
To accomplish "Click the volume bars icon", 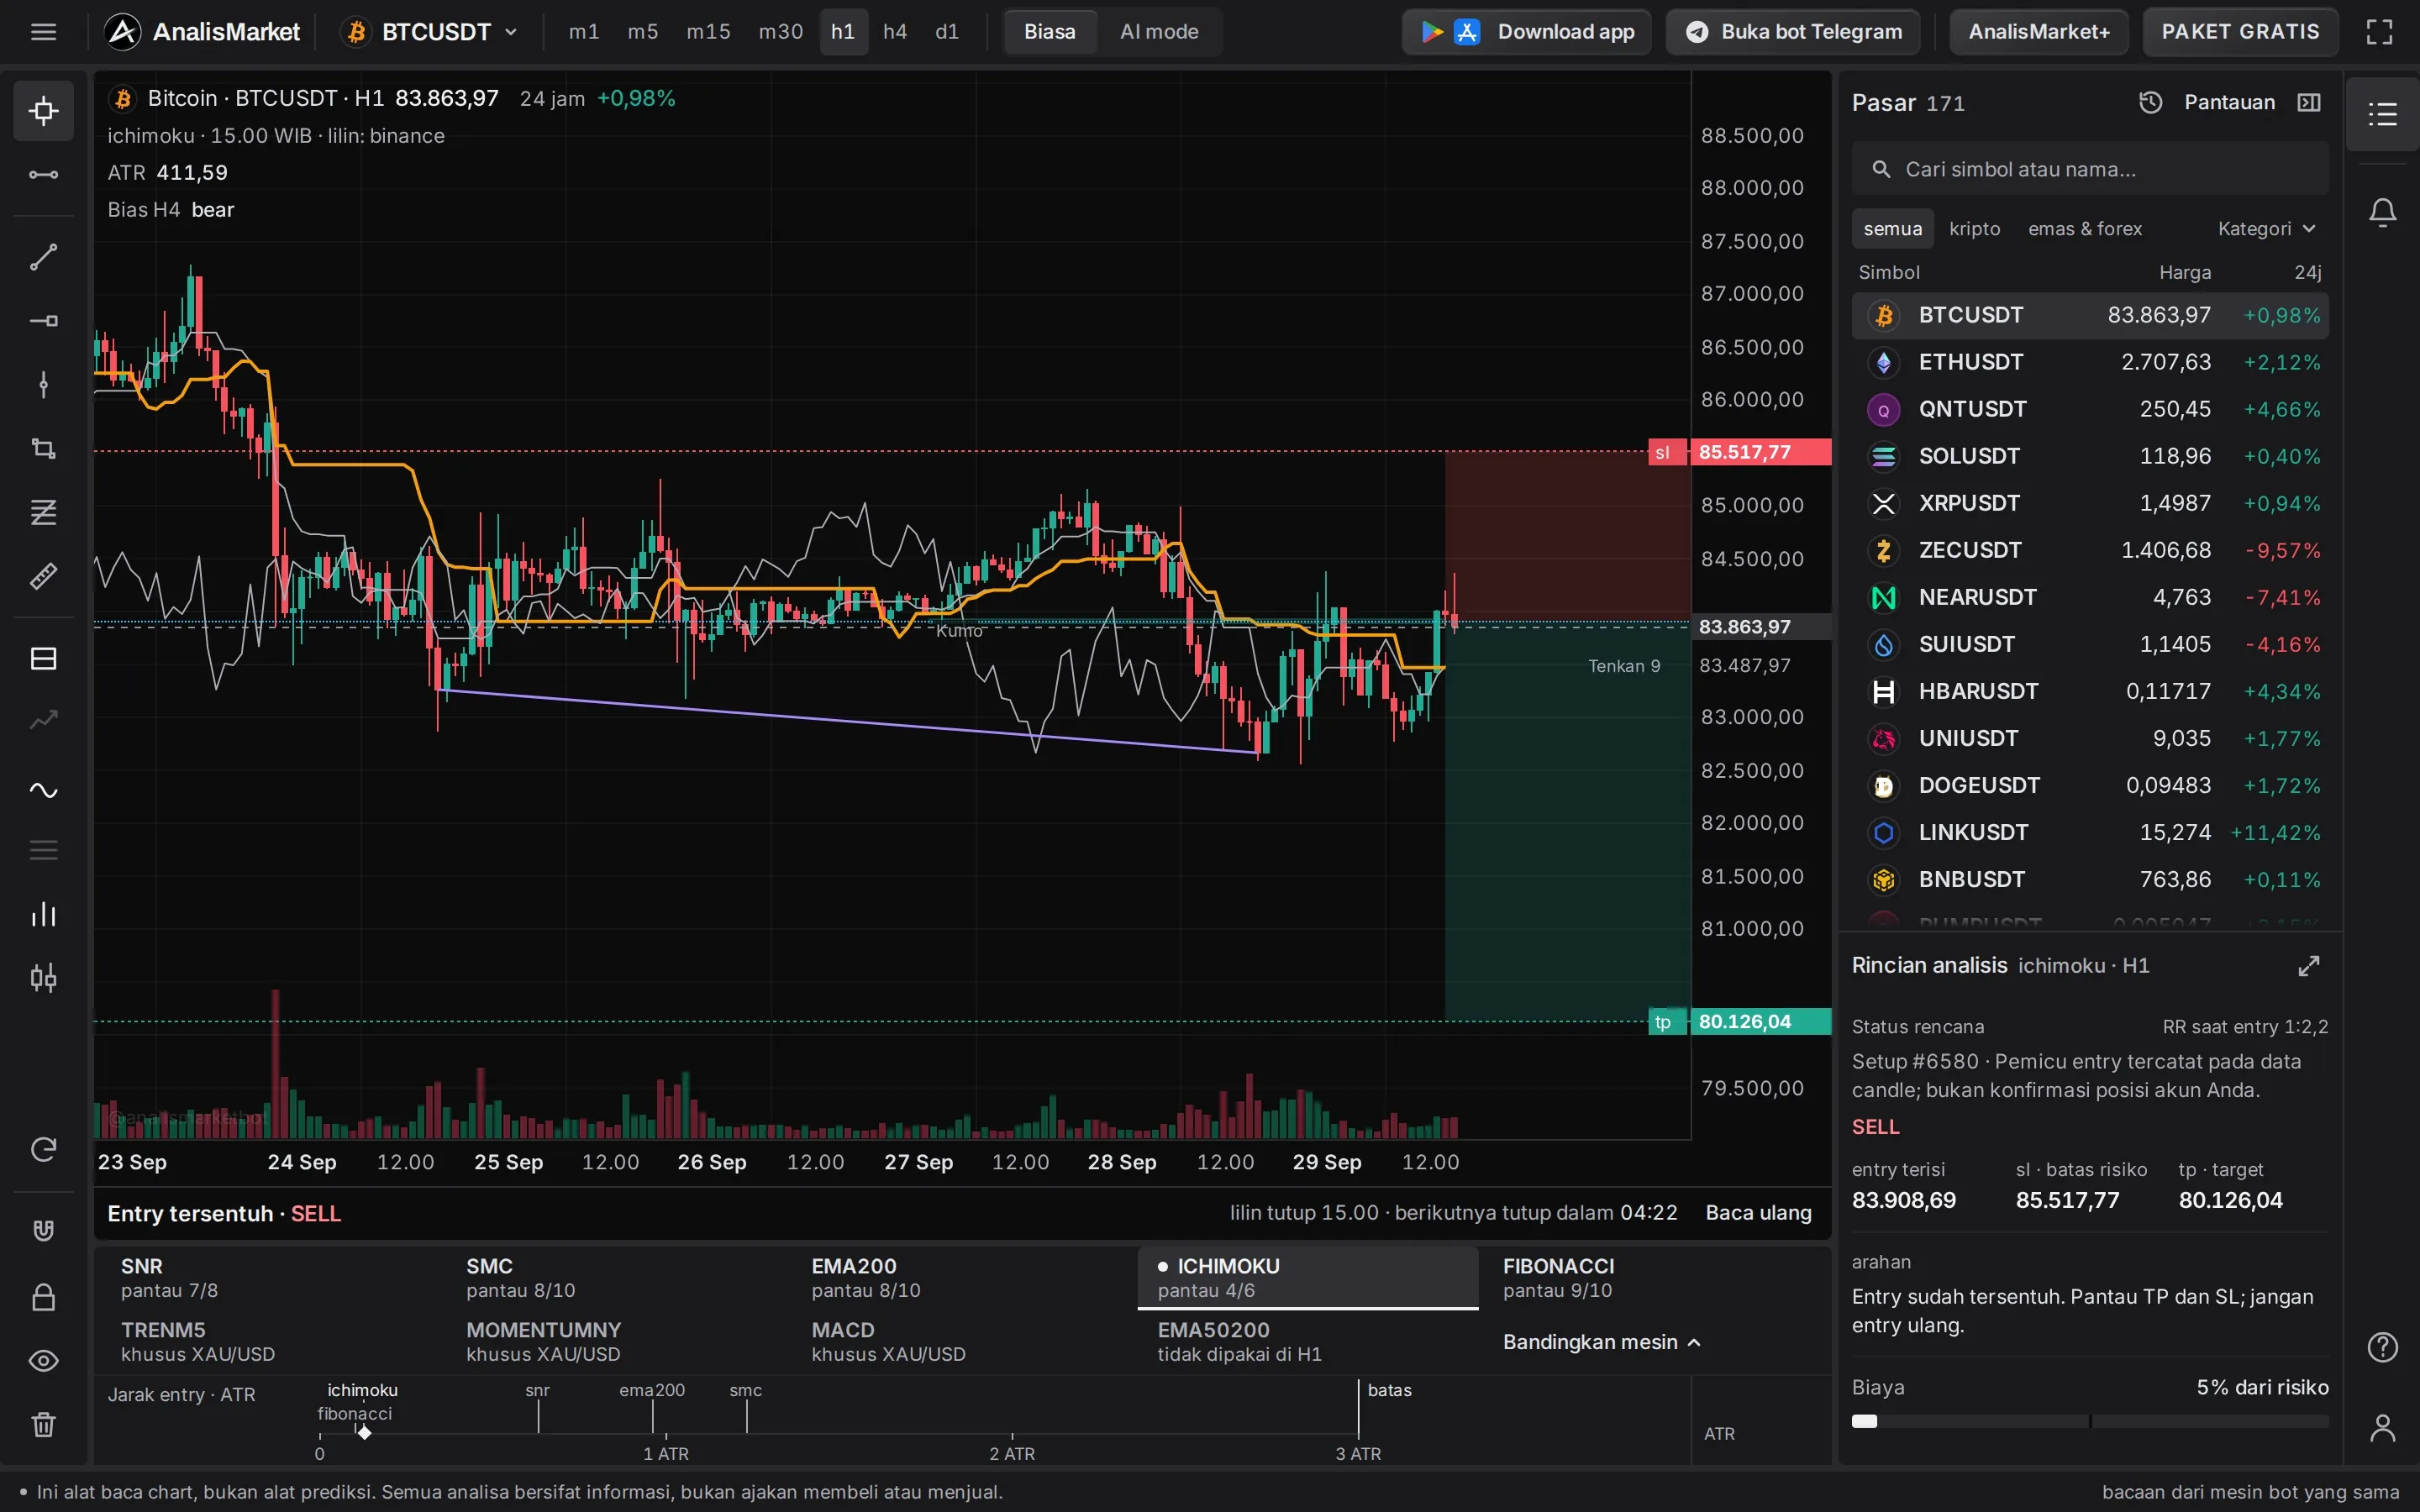I will pos(43,914).
